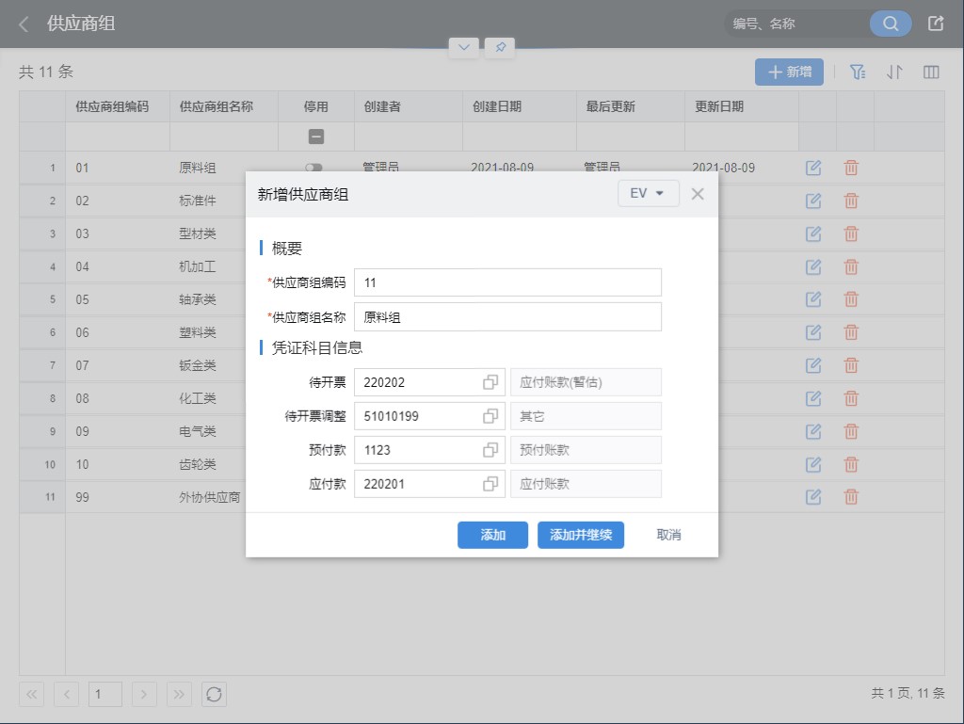Screen dimensions: 964x724
Task: Edit the row 09 电气类
Action: click(x=813, y=431)
